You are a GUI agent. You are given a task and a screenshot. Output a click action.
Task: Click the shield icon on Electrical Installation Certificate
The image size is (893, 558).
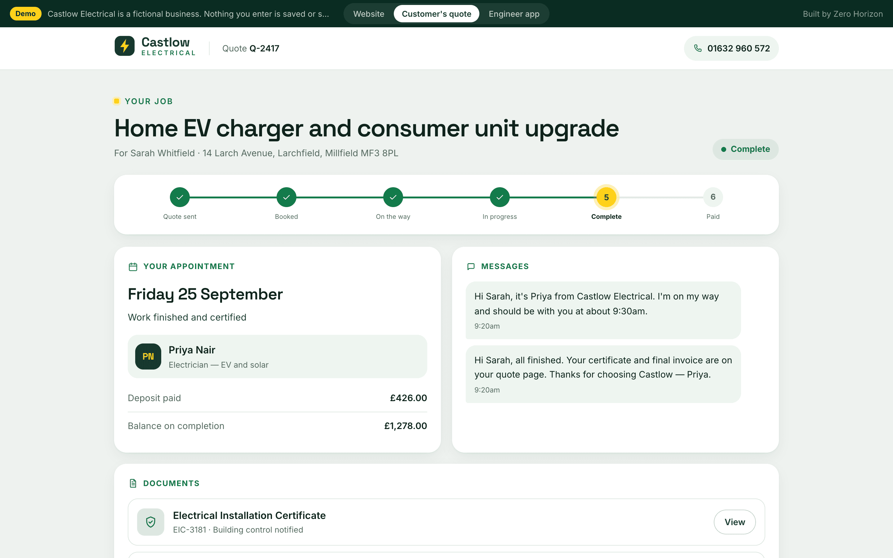(x=151, y=522)
